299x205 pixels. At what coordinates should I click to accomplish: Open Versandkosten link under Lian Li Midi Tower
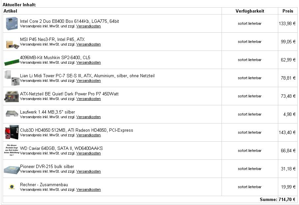[88, 81]
